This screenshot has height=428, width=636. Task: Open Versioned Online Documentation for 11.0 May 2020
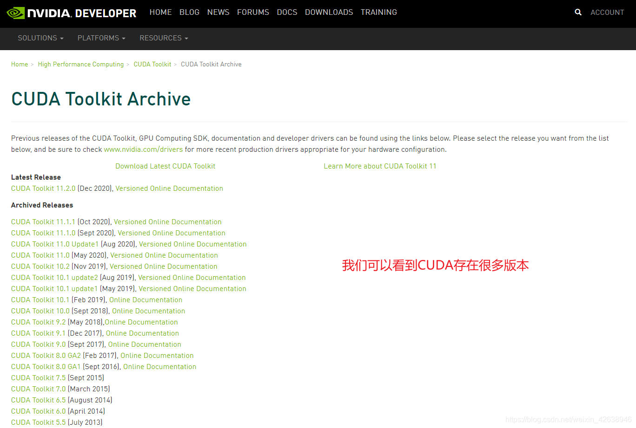164,255
